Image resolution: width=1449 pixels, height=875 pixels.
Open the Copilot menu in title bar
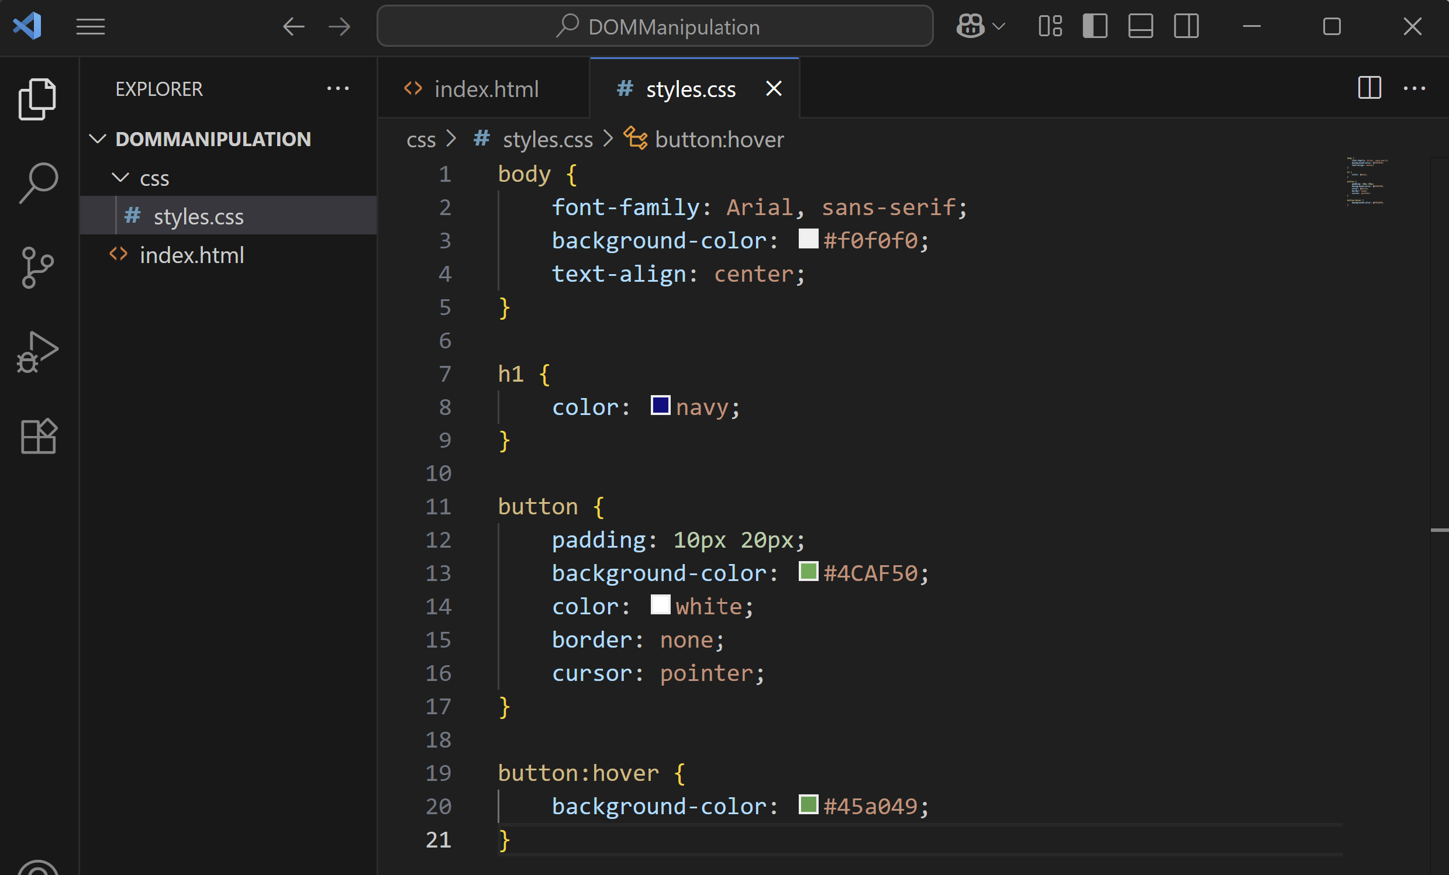968,26
